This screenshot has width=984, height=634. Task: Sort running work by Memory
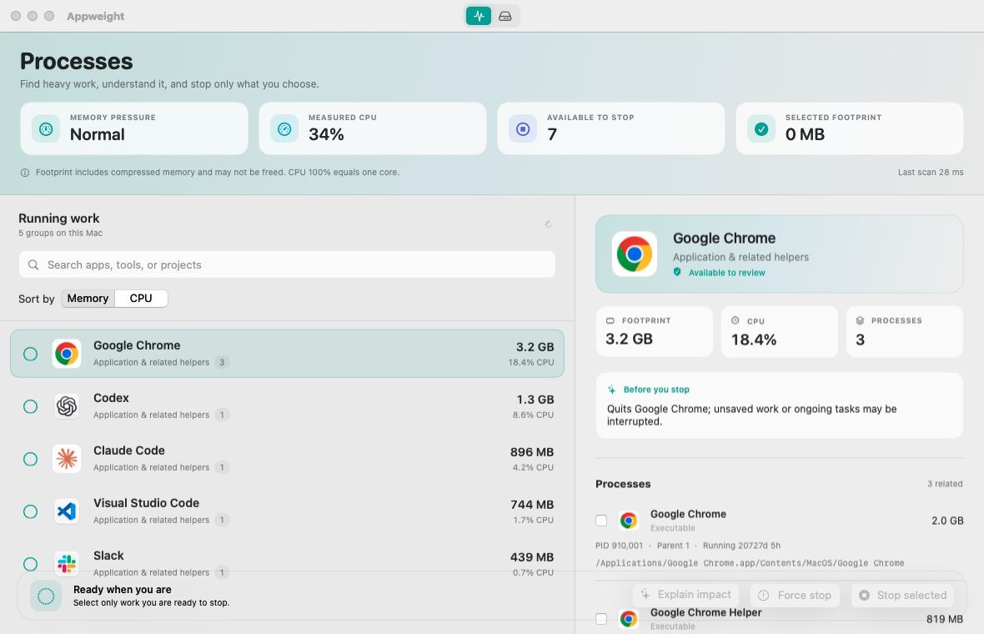pos(88,298)
